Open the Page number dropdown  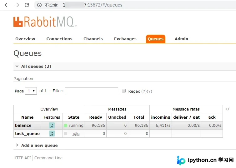pyautogui.click(x=31, y=91)
